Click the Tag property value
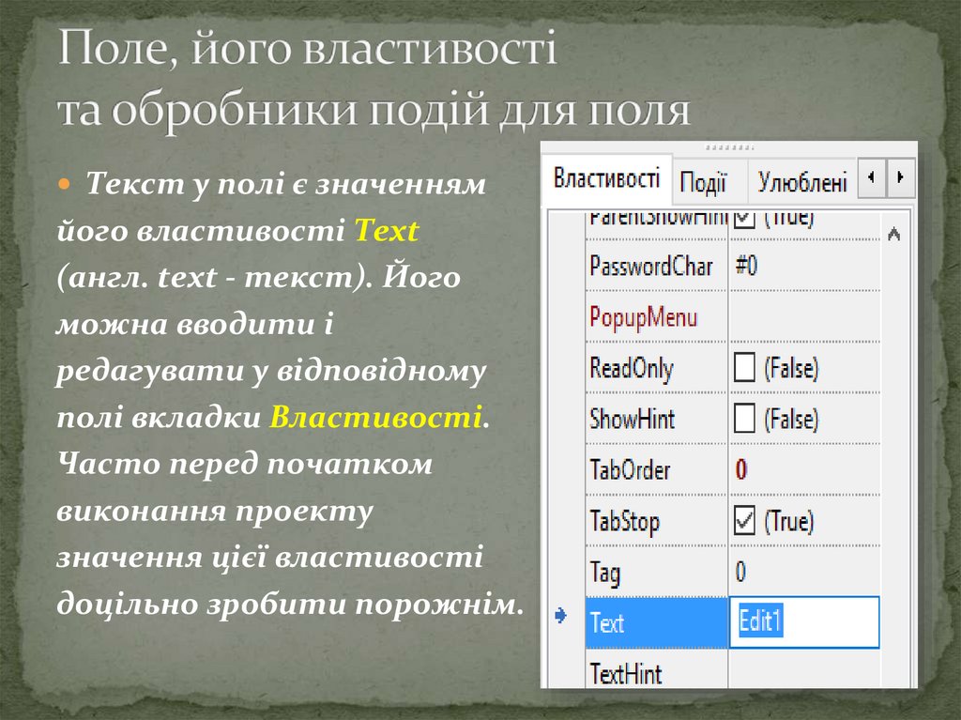 pyautogui.click(x=741, y=572)
